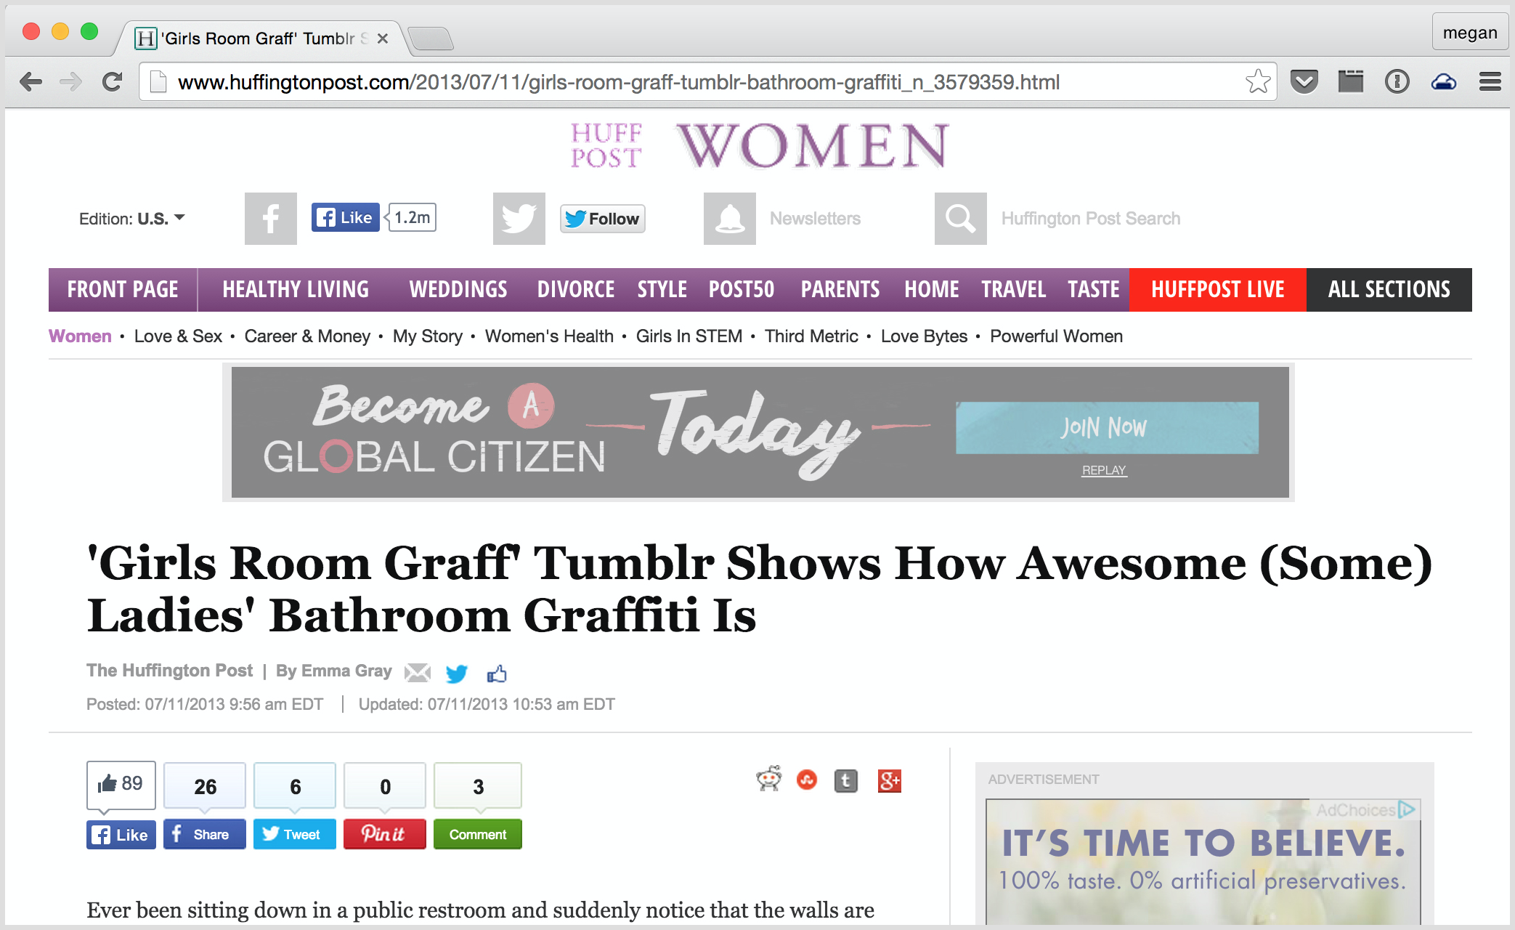Go to the HOME section
Screen dimensions: 1515x930
[932, 290]
